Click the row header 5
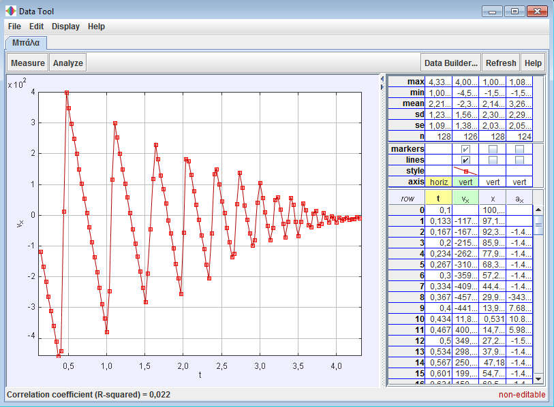Viewport: 554px width, 407px height. pyautogui.click(x=407, y=265)
